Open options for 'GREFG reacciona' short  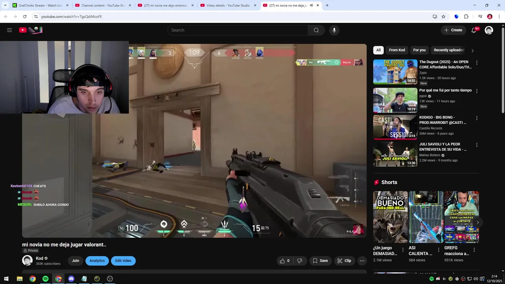474,250
